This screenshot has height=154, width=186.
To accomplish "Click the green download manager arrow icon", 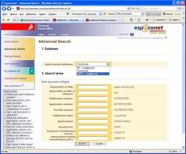I will [x=67, y=14].
